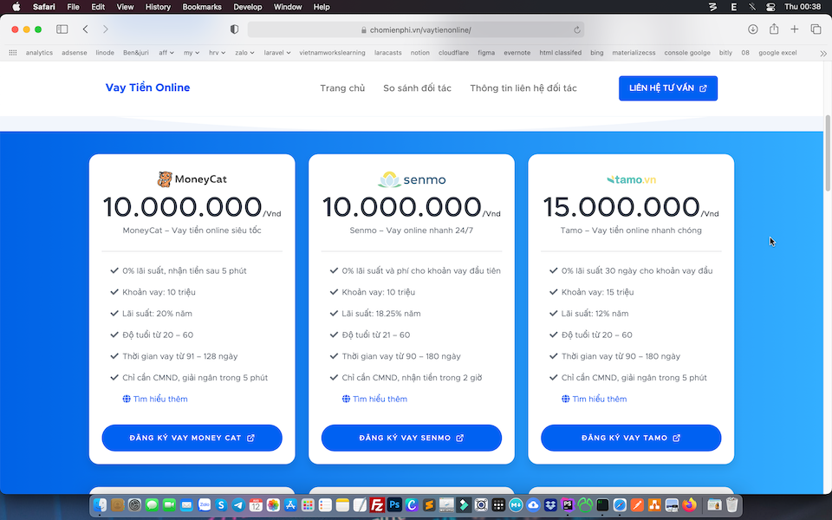832x520 pixels.
Task: Show hidden bookmarks with the chevron
Action: (x=823, y=53)
